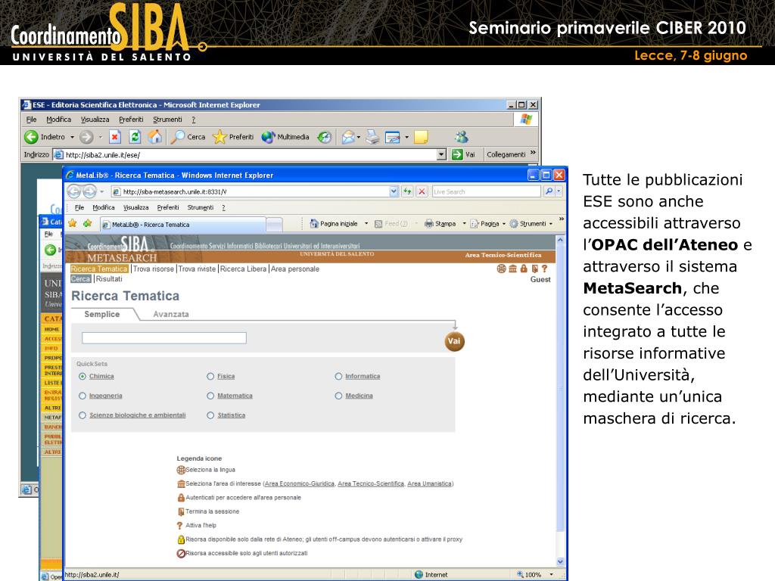The height and width of the screenshot is (581, 775).
Task: Select the Fisica radio button
Action: (x=210, y=377)
